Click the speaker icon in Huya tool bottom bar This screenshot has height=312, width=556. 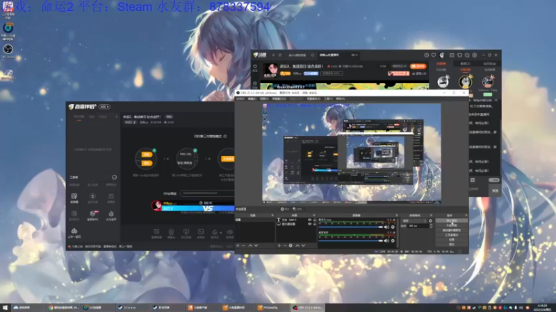(230, 232)
